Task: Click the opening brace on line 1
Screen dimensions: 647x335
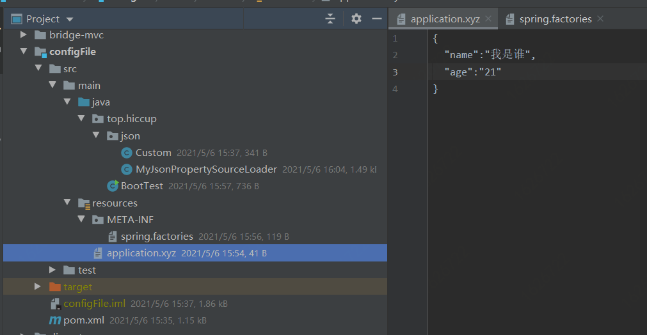Action: click(x=435, y=39)
